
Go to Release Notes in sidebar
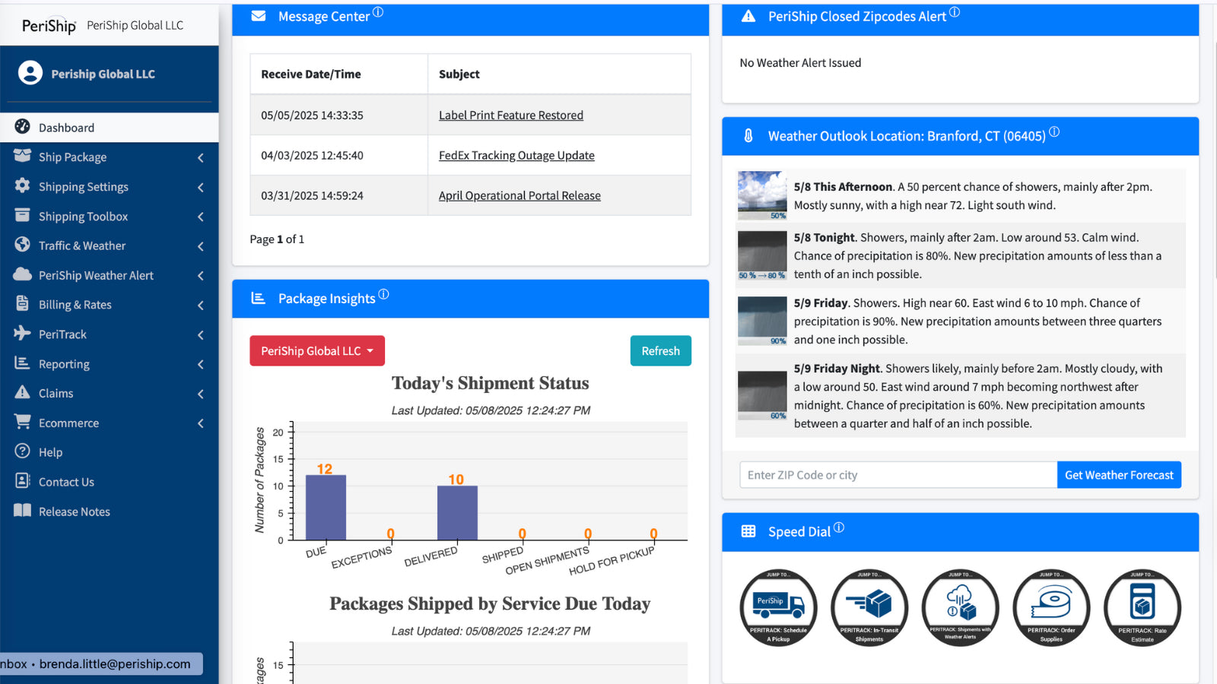pos(110,511)
